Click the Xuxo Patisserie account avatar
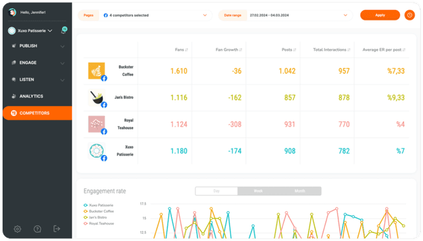Viewport: 423px width, 241px height. pos(12,31)
